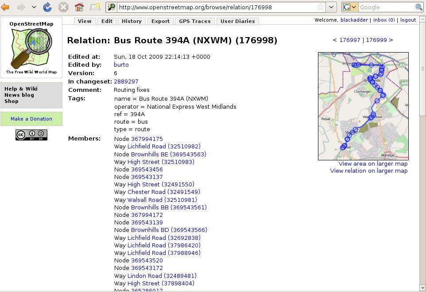Open Way Lichfield Road (37986420)
Viewport: 426px width, 292px height.
(164, 245)
